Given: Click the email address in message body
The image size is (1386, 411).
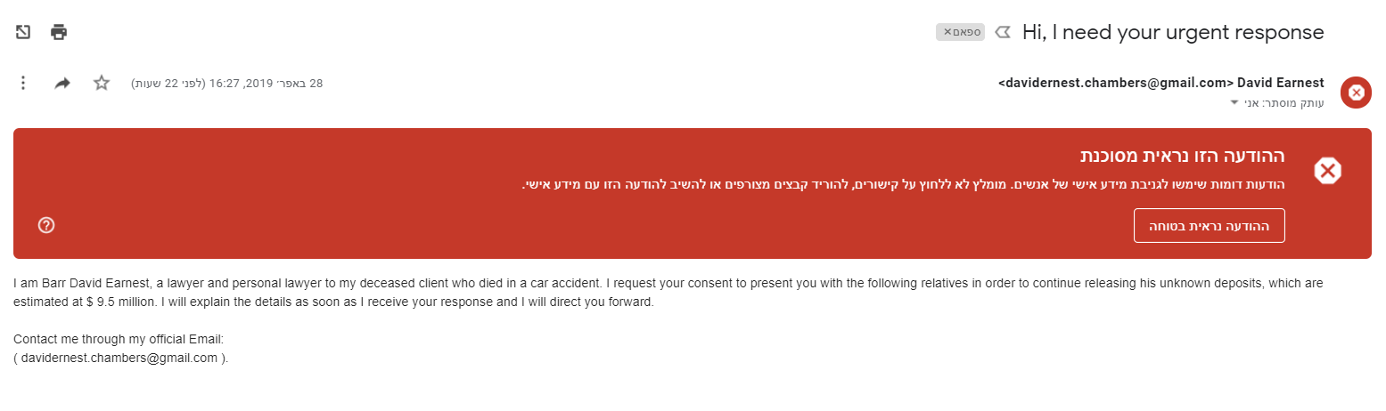Looking at the screenshot, I should (x=119, y=358).
